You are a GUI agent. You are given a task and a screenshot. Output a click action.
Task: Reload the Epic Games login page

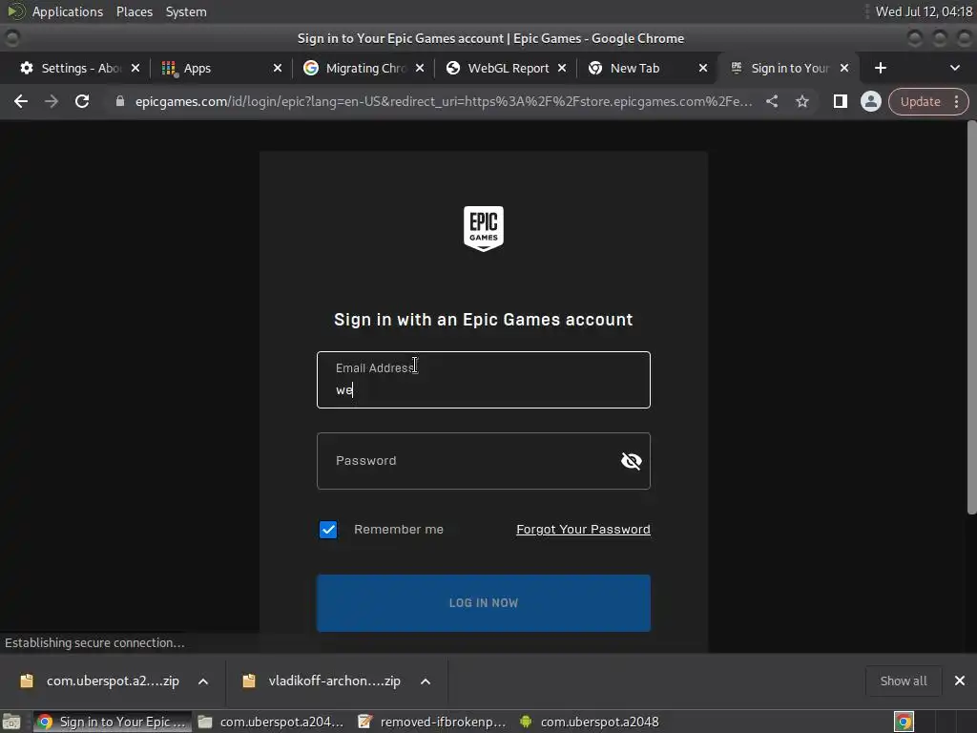click(82, 101)
